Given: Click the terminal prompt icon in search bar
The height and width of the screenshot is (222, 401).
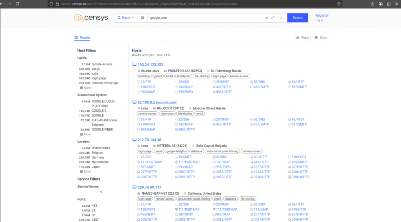Looking at the screenshot, I should pyautogui.click(x=282, y=18).
